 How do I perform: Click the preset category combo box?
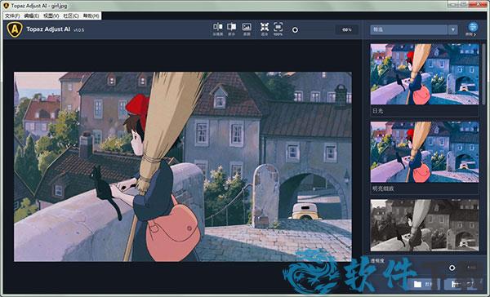click(414, 29)
